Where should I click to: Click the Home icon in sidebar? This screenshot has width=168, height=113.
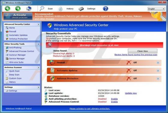coord(7,28)
